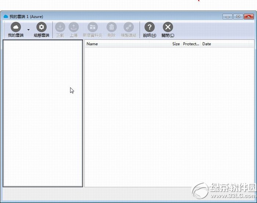The width and height of the screenshot is (257, 203).
Task: Click the toolbar grip handle at left edge
Action: (4, 30)
